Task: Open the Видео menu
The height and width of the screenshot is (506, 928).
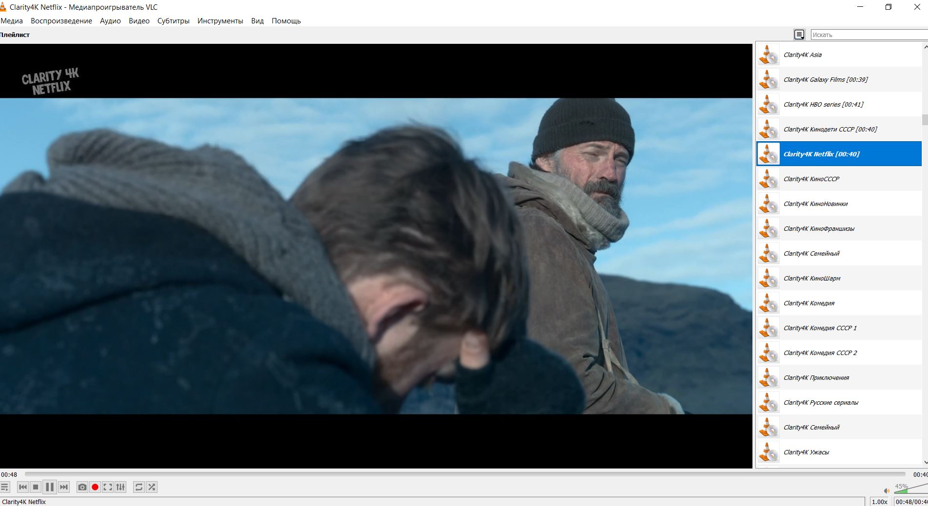Action: [139, 21]
